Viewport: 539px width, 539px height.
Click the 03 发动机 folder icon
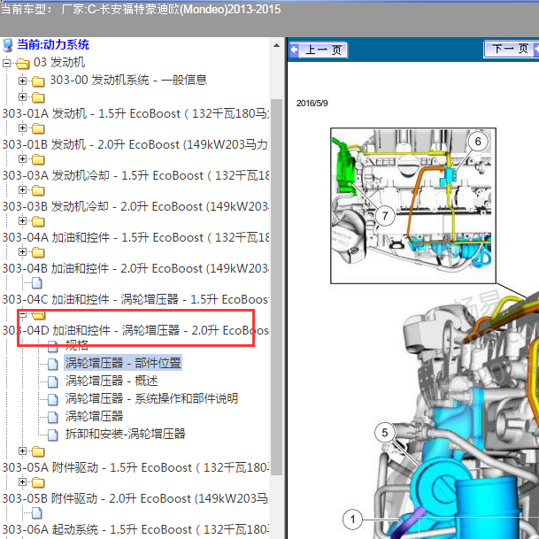point(23,64)
